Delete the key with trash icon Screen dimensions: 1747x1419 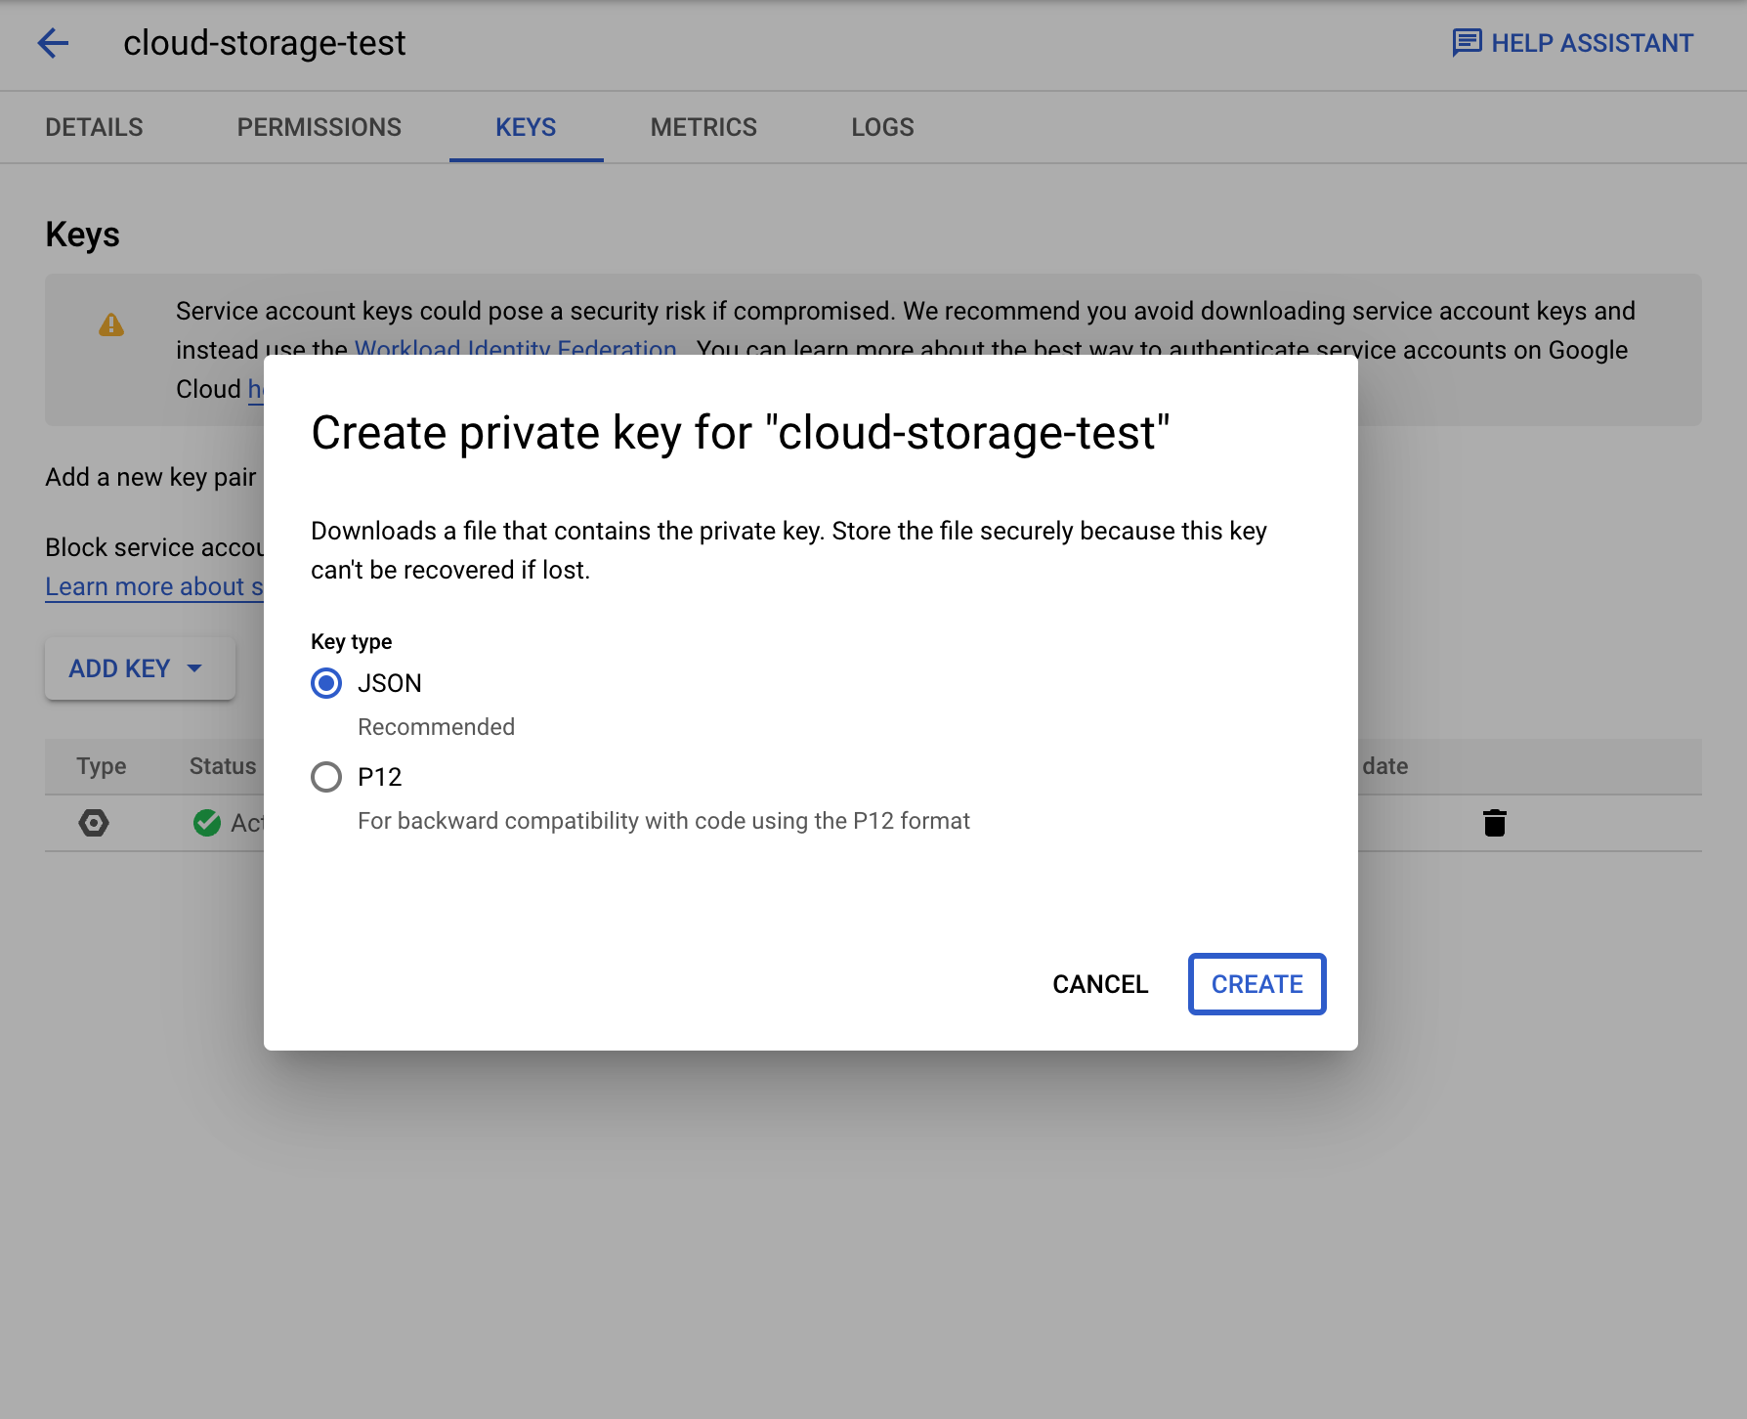click(1495, 823)
